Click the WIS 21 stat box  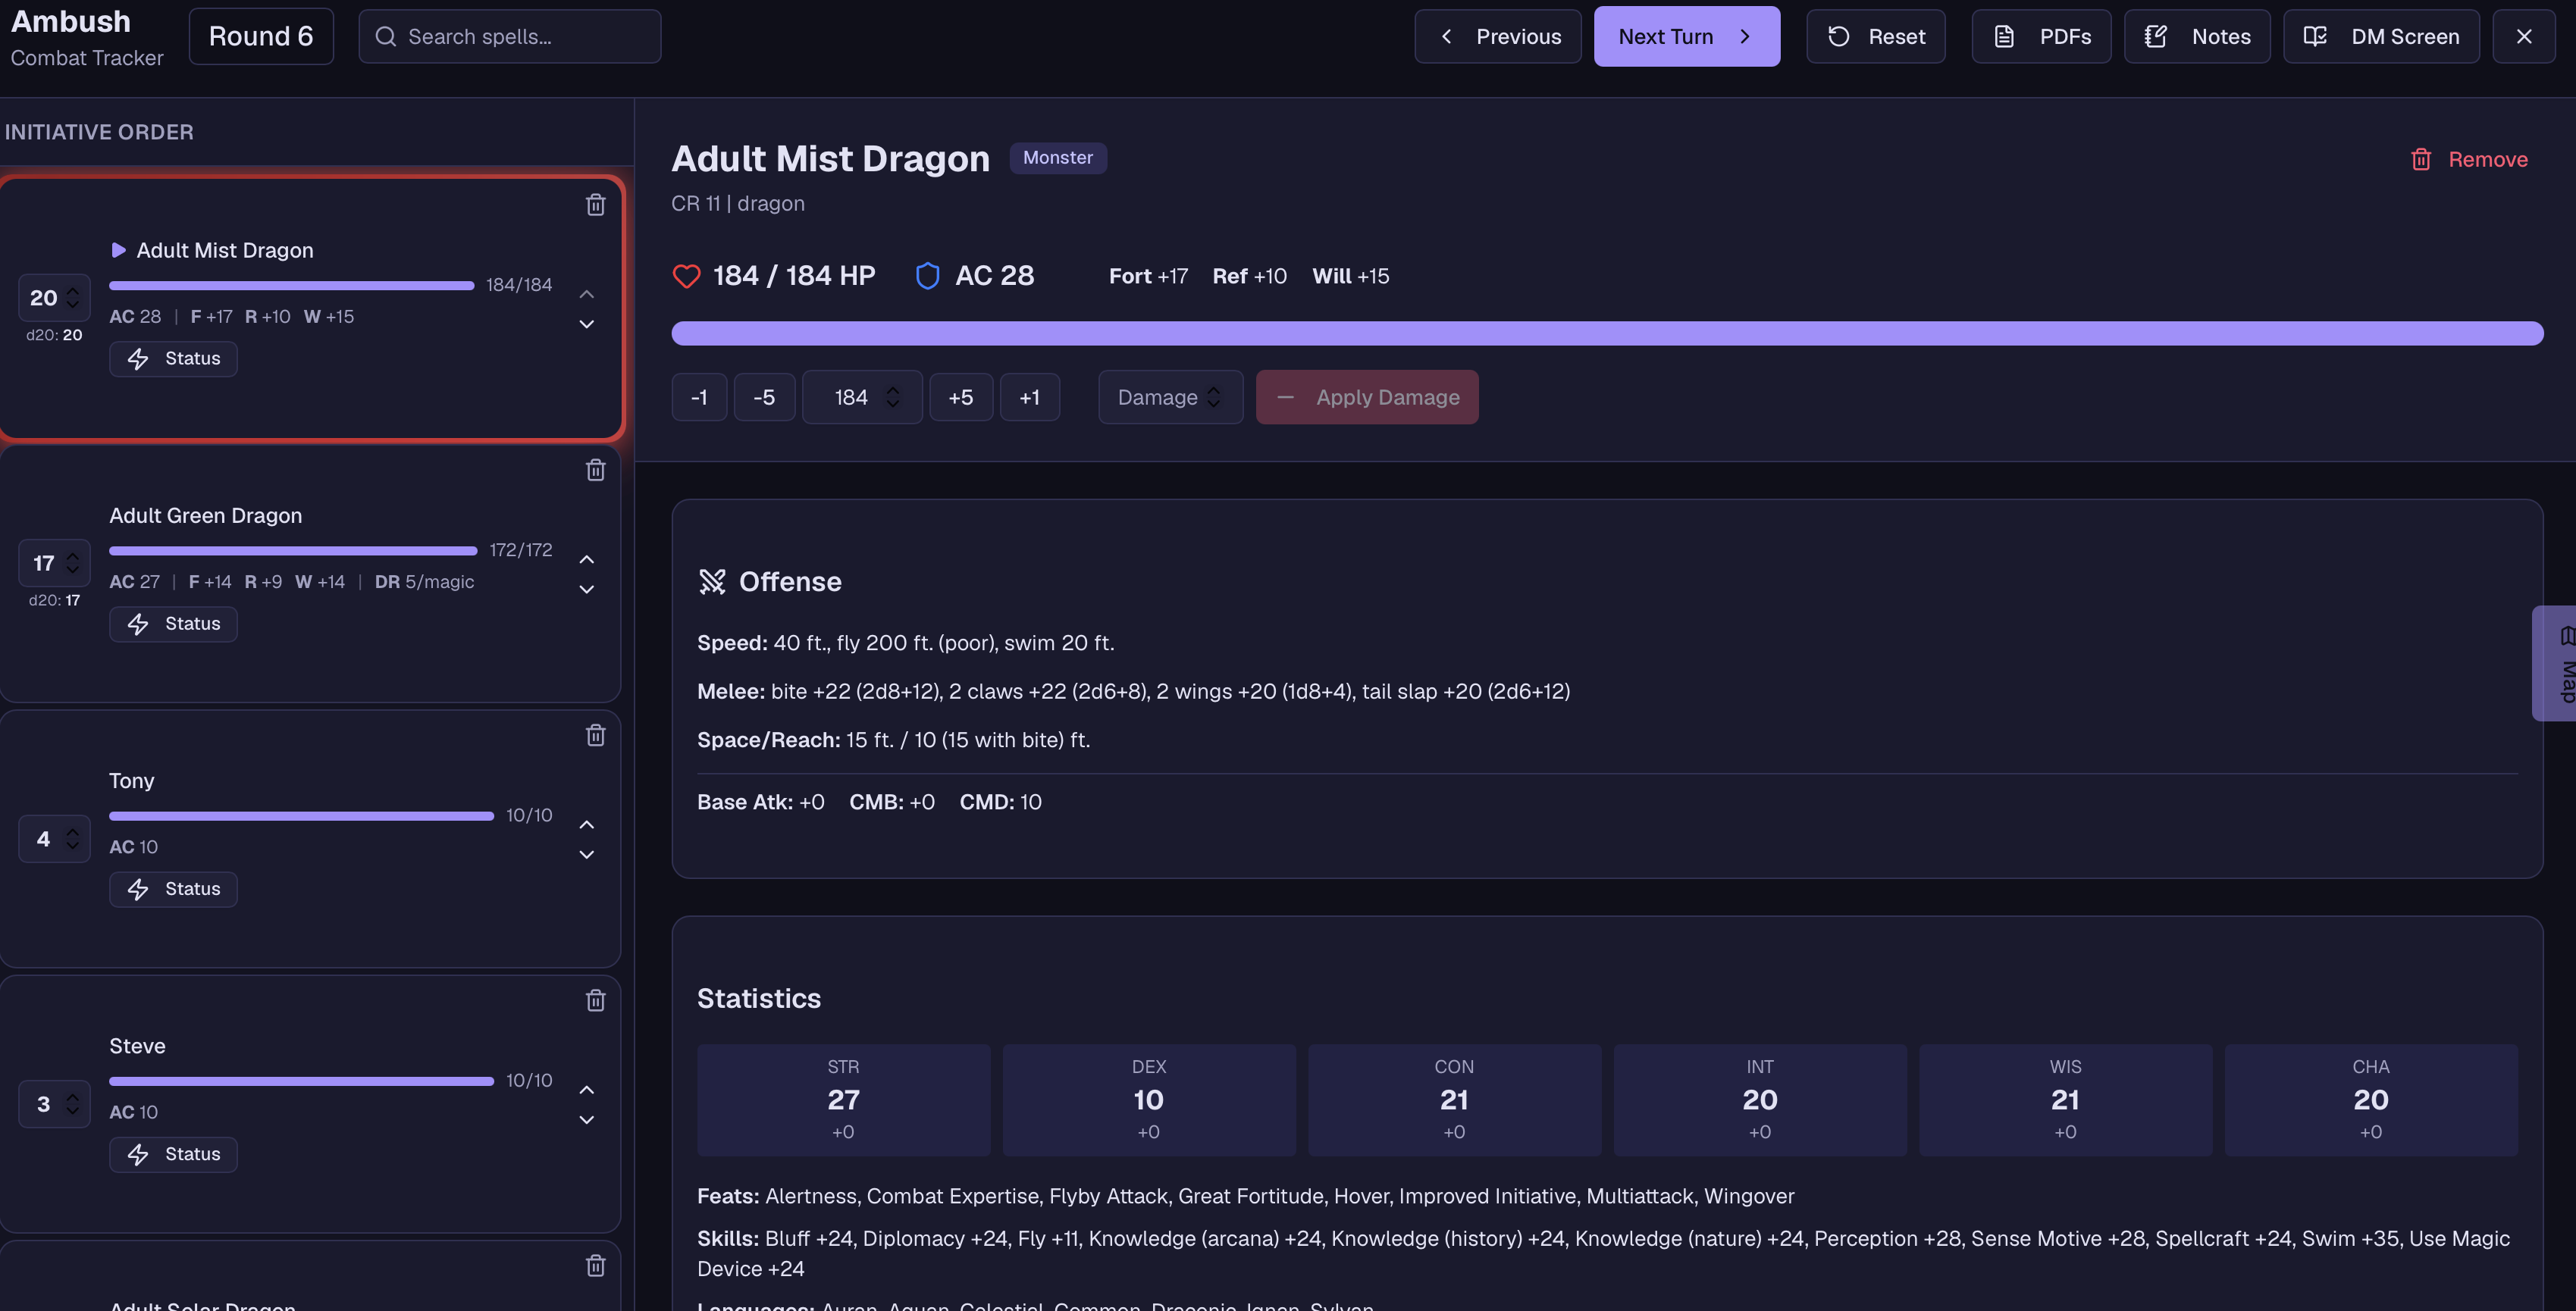[2065, 1100]
